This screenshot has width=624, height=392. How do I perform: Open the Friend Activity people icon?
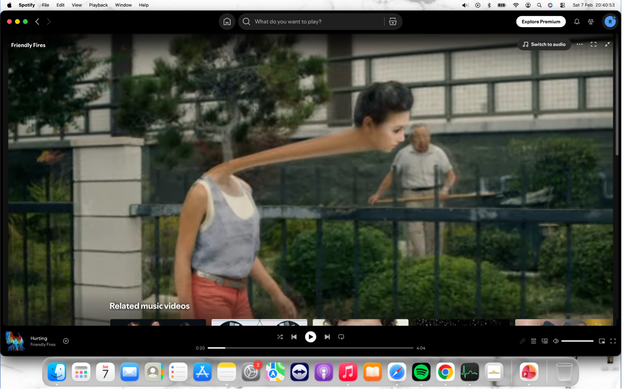coord(591,21)
